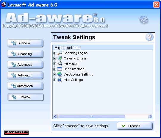Expand the Cleaning Engine node
This screenshot has width=161, height=138.
click(x=55, y=58)
